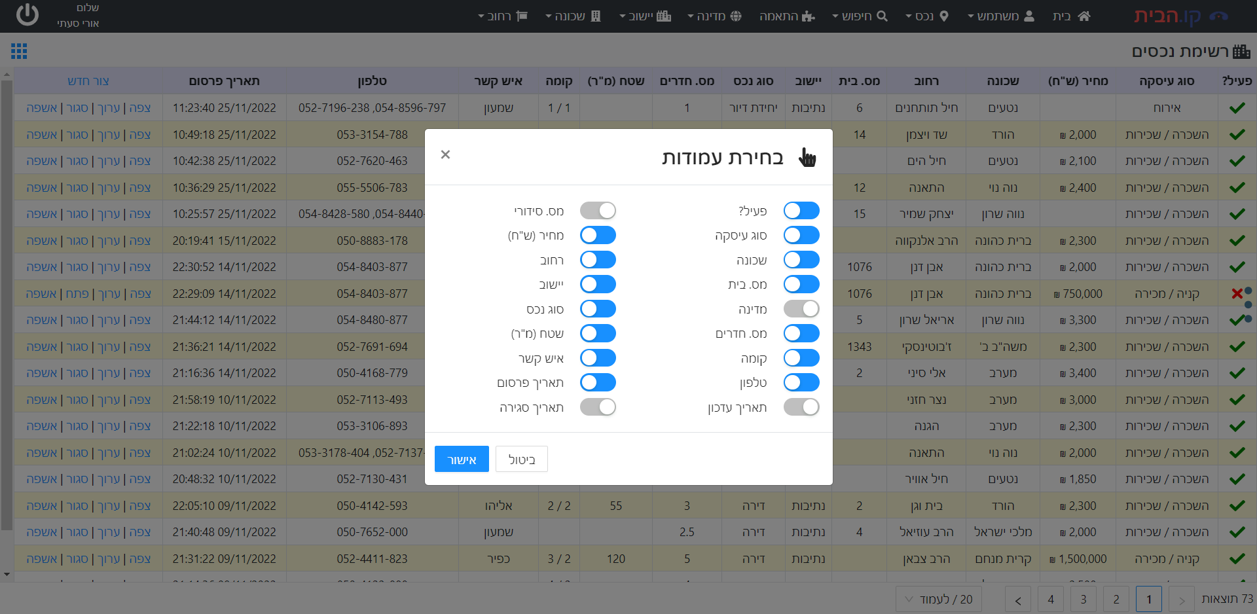
Task: Open the שכונה navigation menu
Action: pos(573,16)
